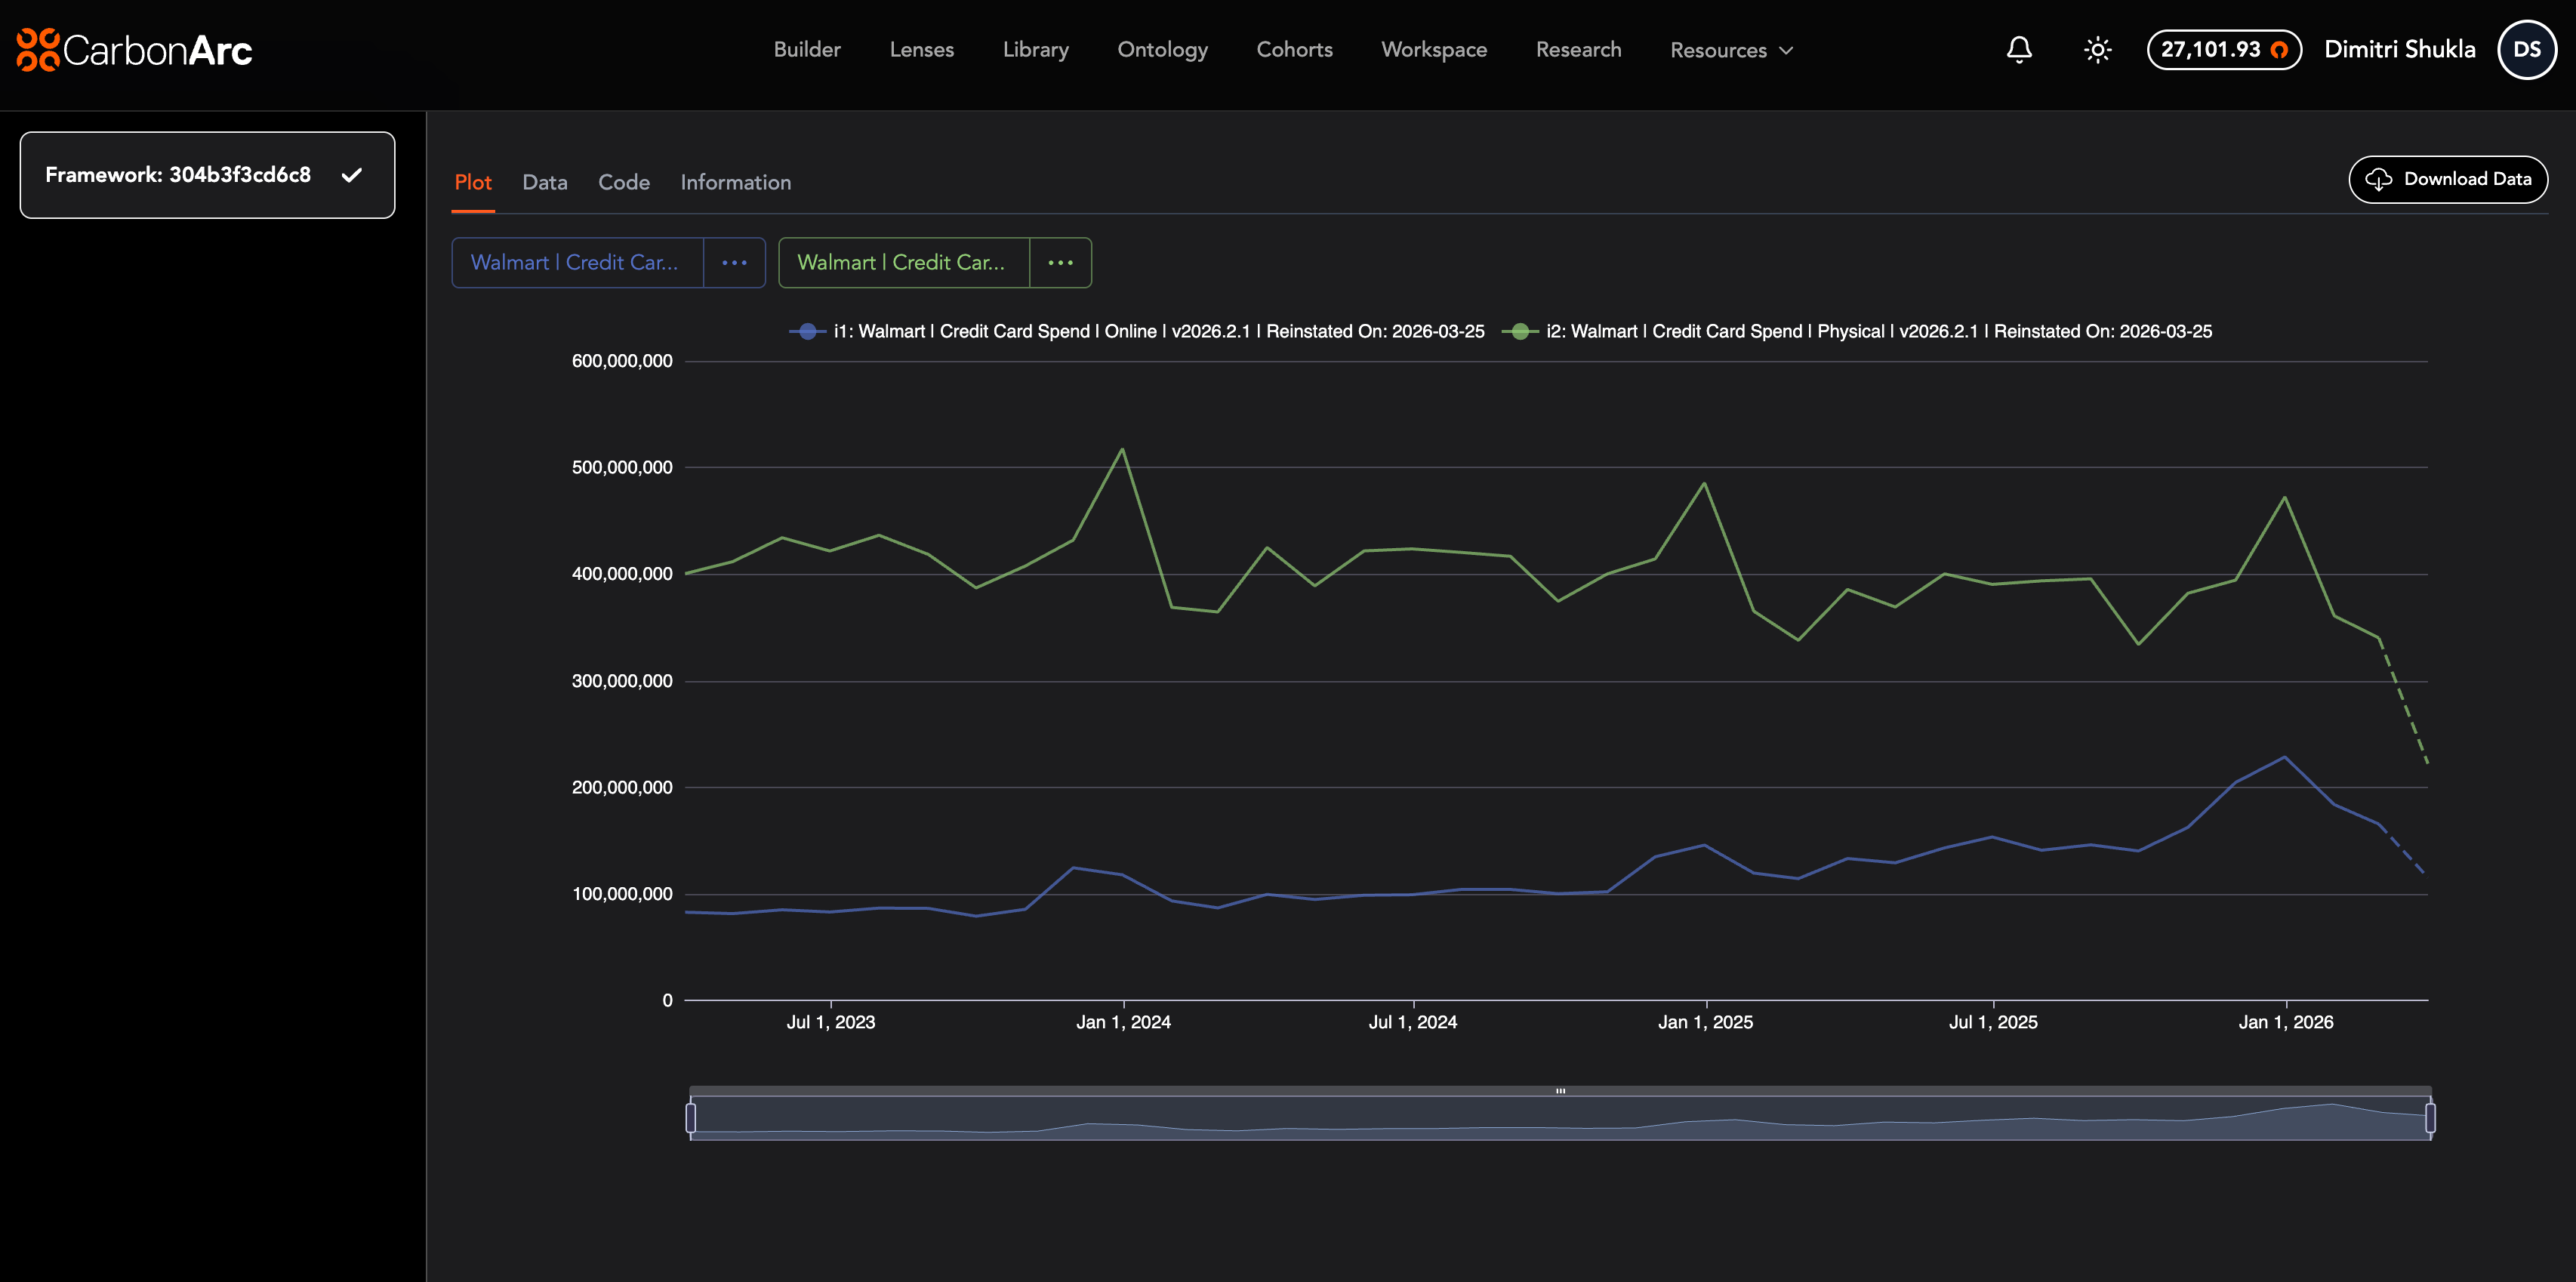Click the CarbonArc logo
This screenshot has height=1282, width=2576.
point(134,50)
